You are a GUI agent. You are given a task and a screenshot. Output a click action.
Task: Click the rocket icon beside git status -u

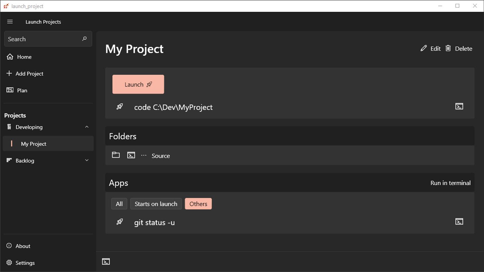(120, 222)
